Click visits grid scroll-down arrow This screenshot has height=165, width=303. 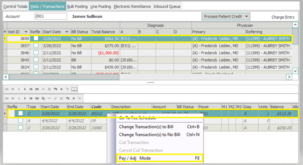[x=295, y=71]
